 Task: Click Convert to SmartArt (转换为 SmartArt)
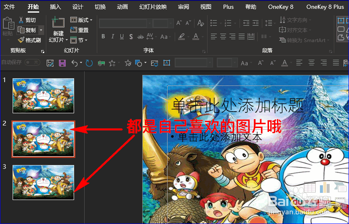[304, 40]
